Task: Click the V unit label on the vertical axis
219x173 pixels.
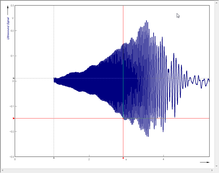Action: (x=13, y=18)
